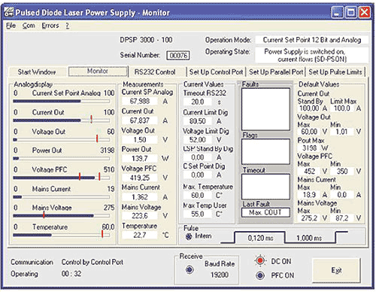Click the Mains Current Max value 18,9

click(309, 195)
